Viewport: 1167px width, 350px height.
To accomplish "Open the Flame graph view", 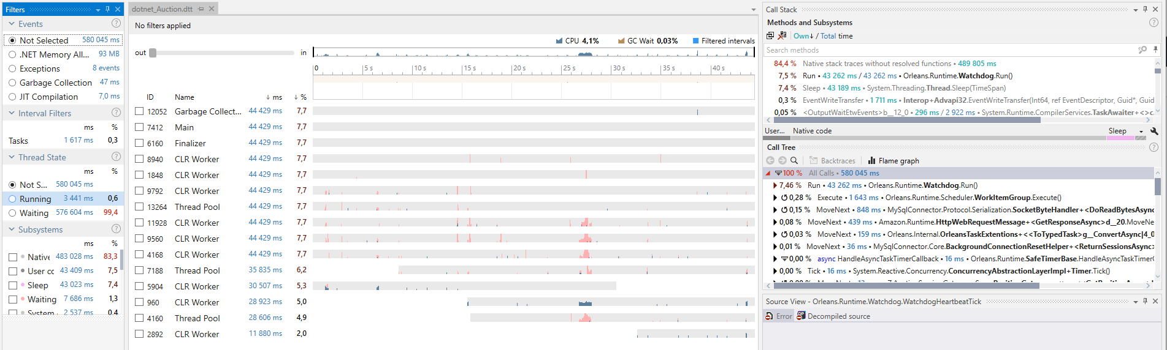I will click(x=893, y=160).
